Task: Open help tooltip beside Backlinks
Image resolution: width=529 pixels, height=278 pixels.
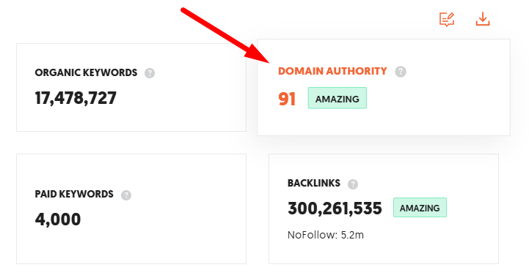Action: pyautogui.click(x=353, y=184)
